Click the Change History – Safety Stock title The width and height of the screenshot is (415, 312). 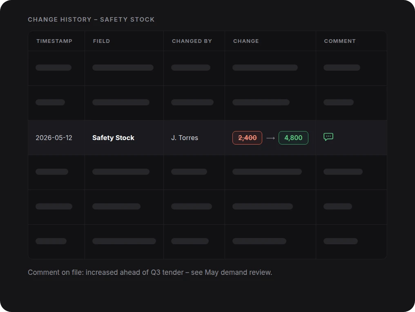[91, 20]
